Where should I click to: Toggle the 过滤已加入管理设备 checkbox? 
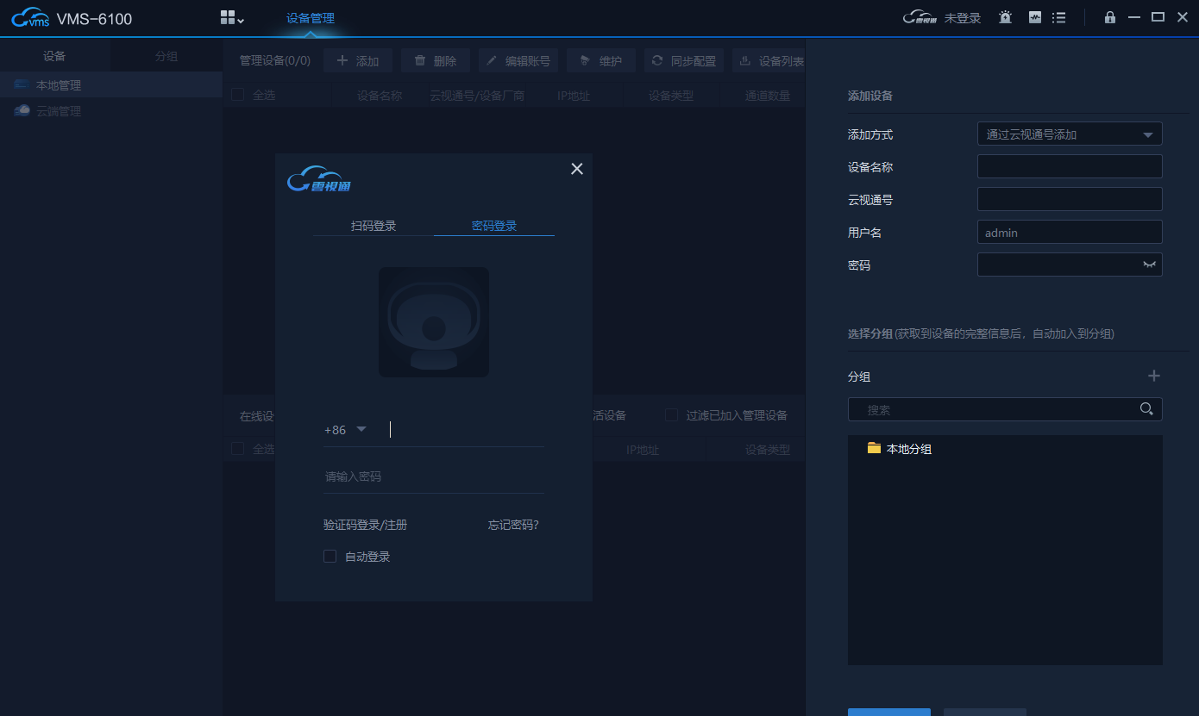[x=671, y=415]
